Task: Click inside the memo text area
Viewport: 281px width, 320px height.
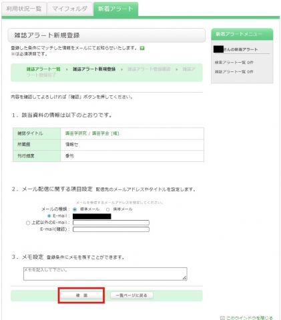Action: tap(105, 274)
